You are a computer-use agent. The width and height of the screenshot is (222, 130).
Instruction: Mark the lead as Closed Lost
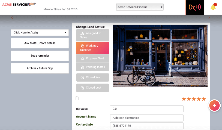(x=93, y=88)
